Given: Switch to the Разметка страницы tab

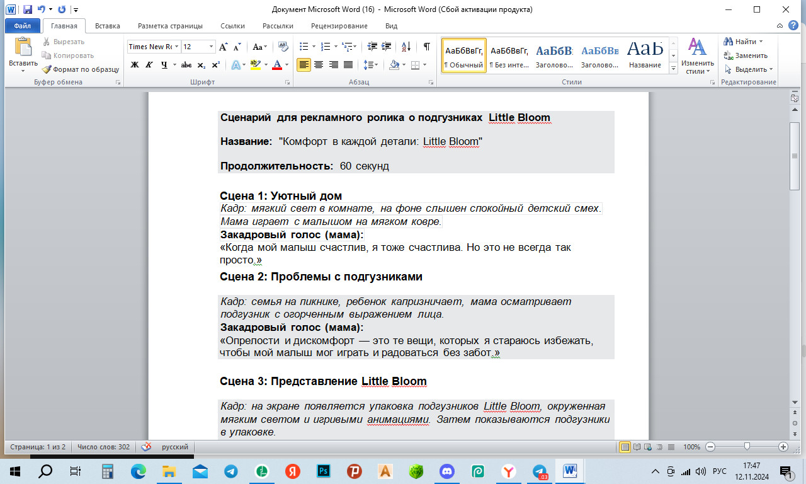Looking at the screenshot, I should [170, 26].
